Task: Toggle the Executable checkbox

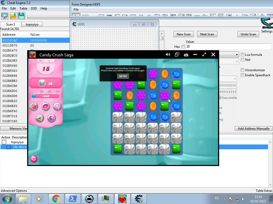Action: (220, 98)
